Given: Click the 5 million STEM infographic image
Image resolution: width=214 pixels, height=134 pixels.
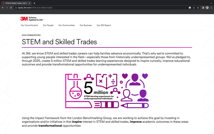Looking at the screenshot, I should point(107,91).
